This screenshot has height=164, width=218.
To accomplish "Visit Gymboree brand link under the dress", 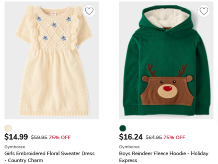I will [15, 147].
